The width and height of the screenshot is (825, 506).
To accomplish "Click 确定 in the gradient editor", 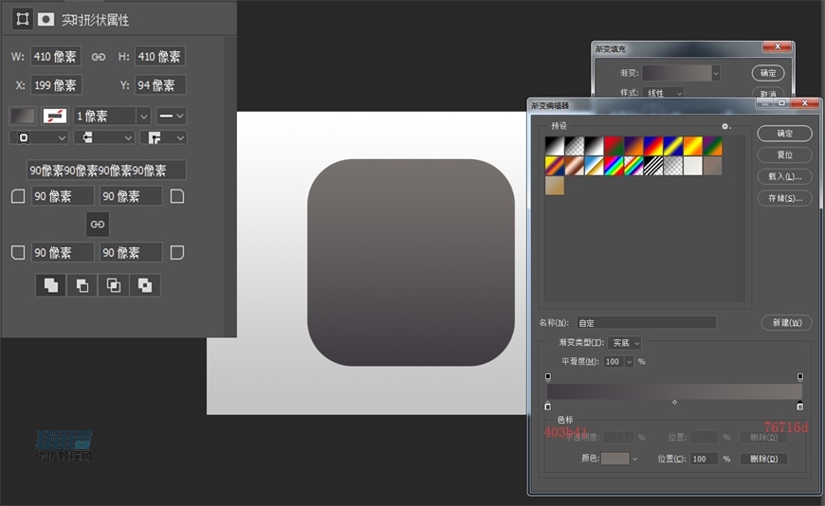I will coord(784,134).
